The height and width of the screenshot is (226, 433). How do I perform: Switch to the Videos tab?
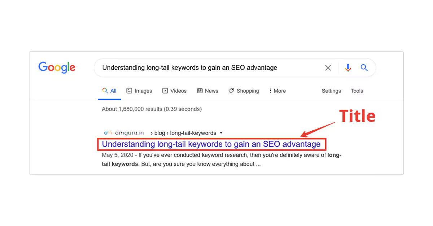tap(174, 91)
